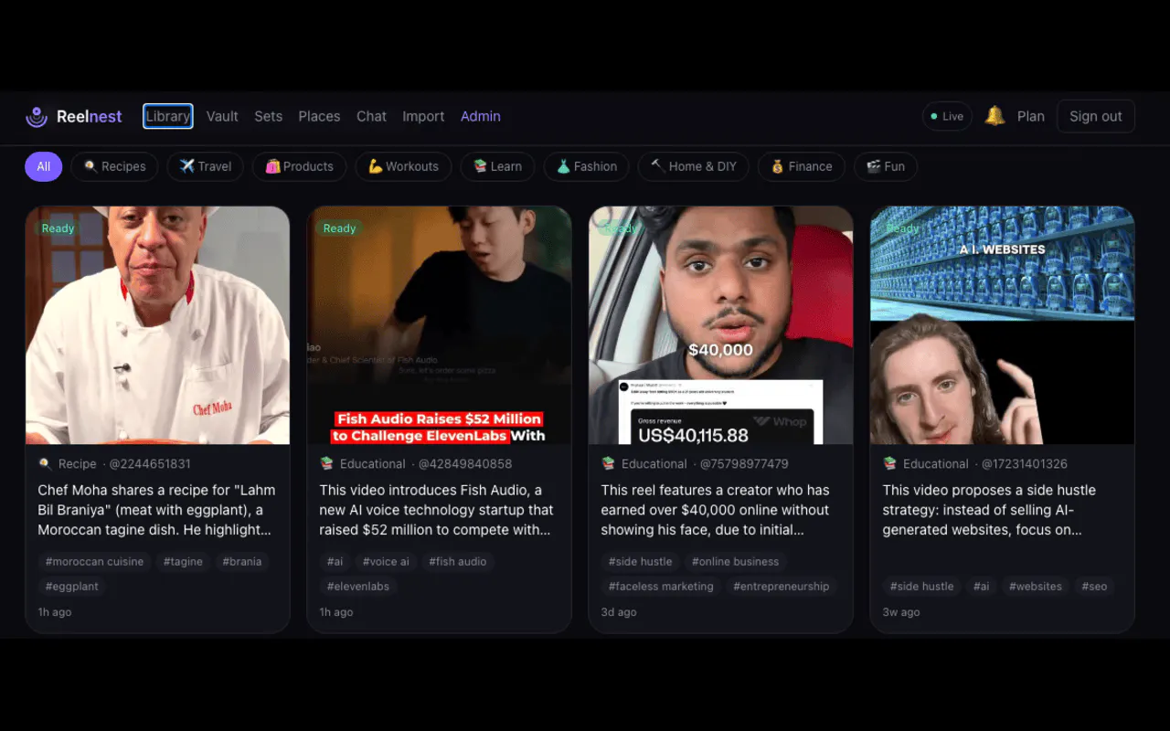Navigate to the Chat tab
Viewport: 1170px width, 731px height.
click(x=371, y=116)
